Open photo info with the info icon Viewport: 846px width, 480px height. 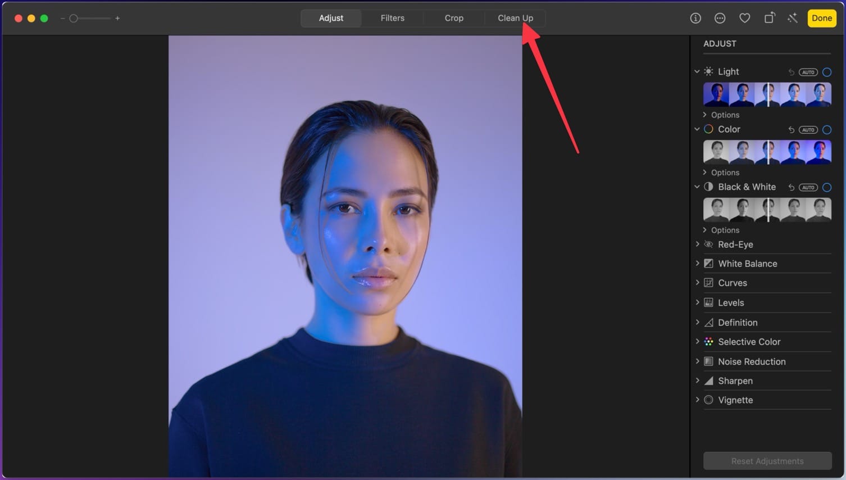(x=695, y=18)
